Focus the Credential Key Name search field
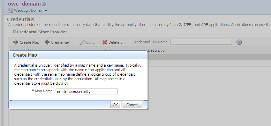Viewport: 271px width, 126px height. (201, 42)
